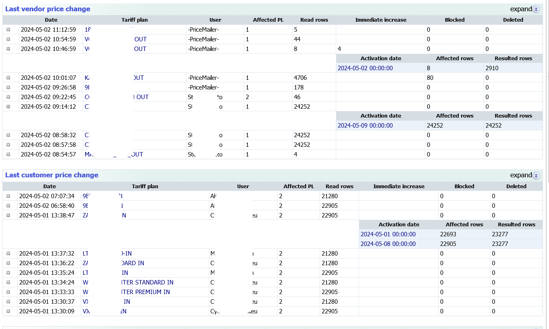Collapse the 2024-05-02 10:46:59 vendor row
The image size is (549, 329).
click(8, 49)
